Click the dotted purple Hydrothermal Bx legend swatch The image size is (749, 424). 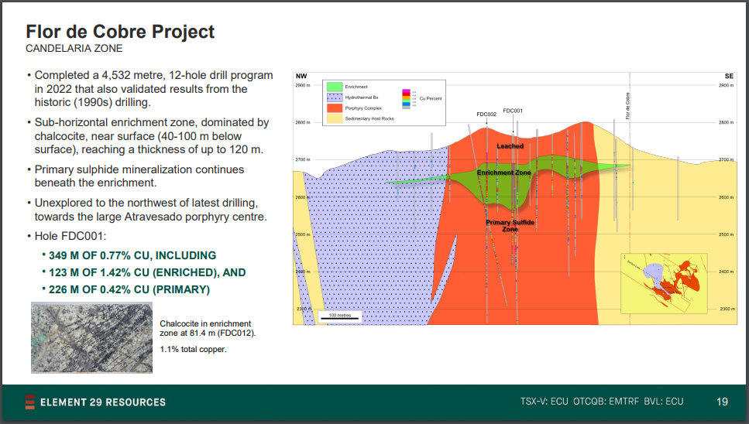(x=335, y=97)
